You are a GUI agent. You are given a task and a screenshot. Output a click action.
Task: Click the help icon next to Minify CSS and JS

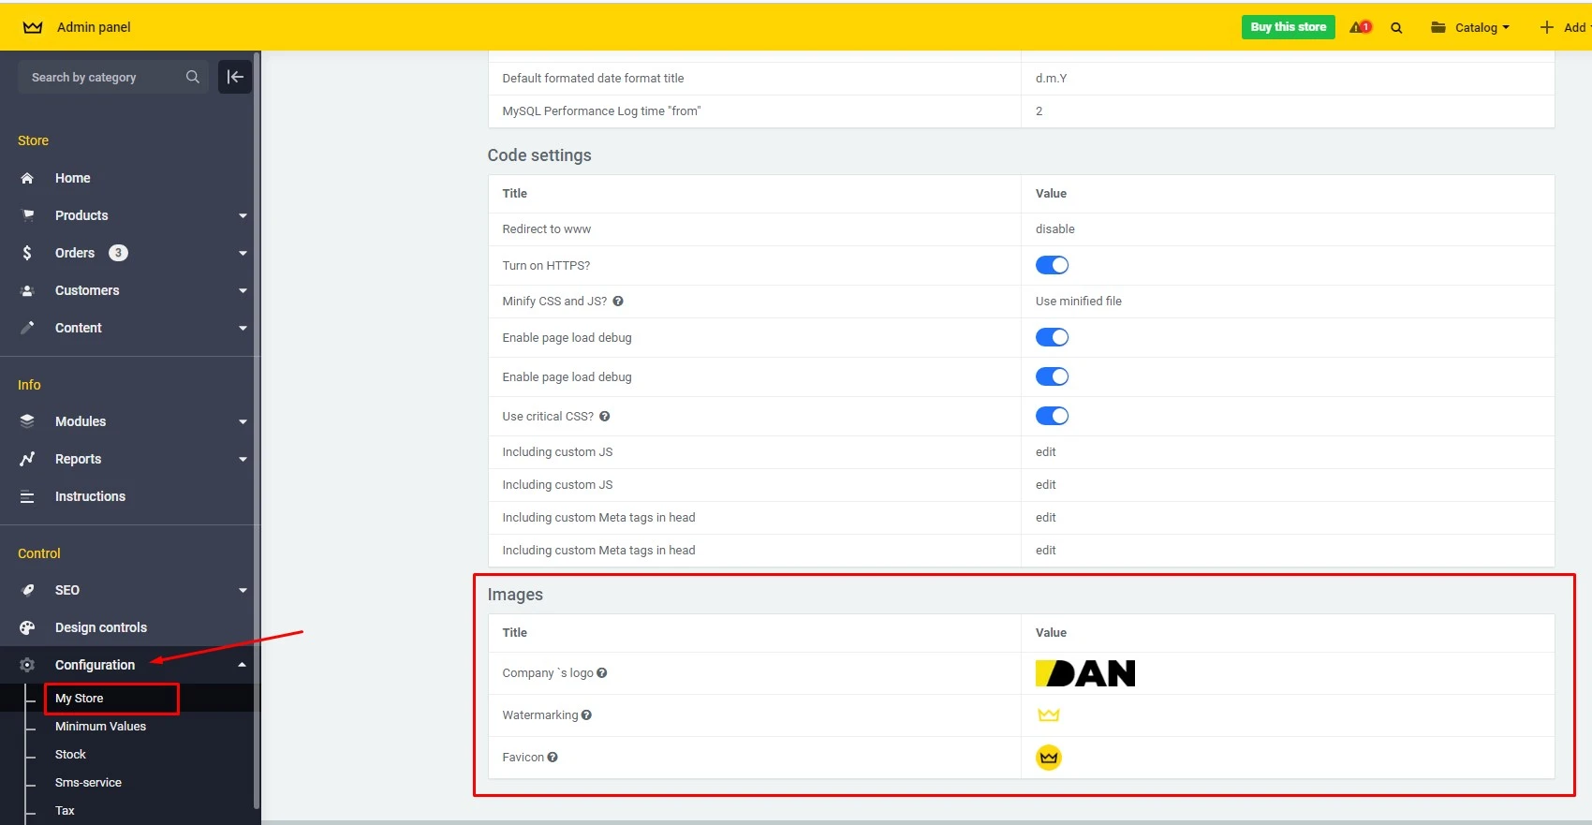618,302
